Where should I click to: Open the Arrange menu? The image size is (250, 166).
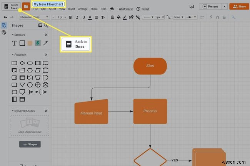coord(83,9)
